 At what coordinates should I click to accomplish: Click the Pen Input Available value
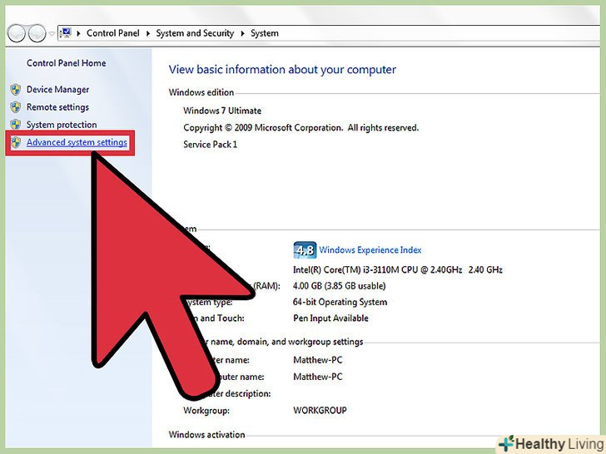(x=330, y=318)
